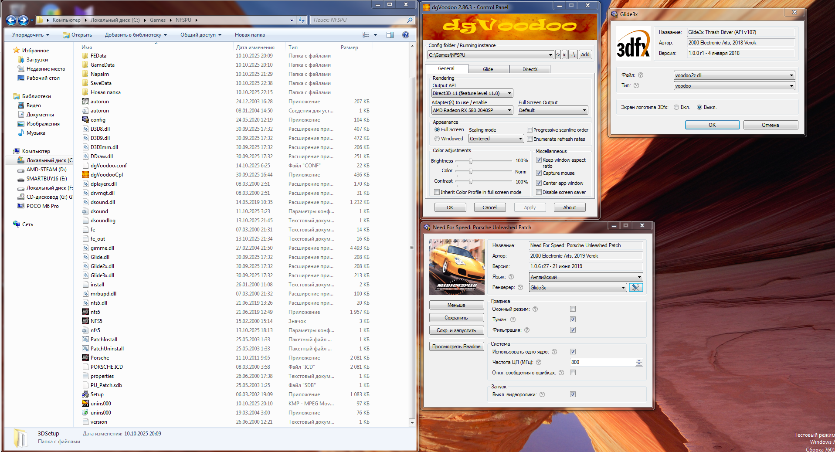835x452 pixels.
Task: Click Add button in dgVoodoo config folder row
Action: coord(585,55)
